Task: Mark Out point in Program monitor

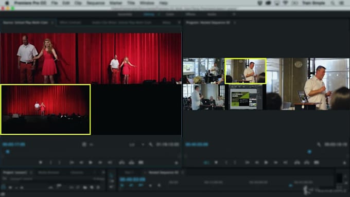Action: click(235, 163)
